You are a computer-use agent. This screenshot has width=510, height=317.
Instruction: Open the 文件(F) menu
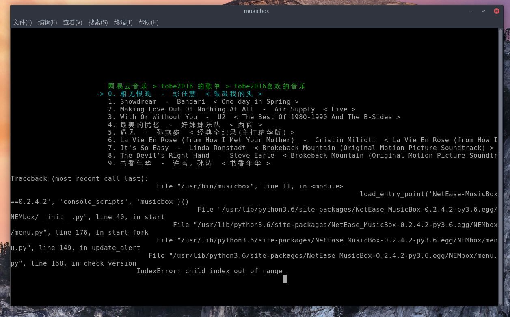[22, 22]
